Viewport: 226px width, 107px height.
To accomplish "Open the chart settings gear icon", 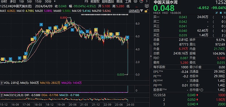I will coord(135,2).
